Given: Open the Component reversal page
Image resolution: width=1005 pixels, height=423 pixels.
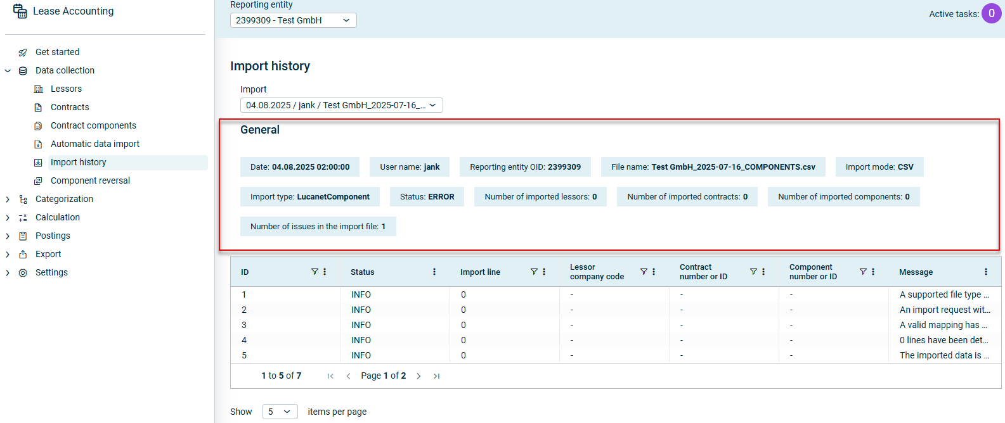Looking at the screenshot, I should [x=90, y=180].
